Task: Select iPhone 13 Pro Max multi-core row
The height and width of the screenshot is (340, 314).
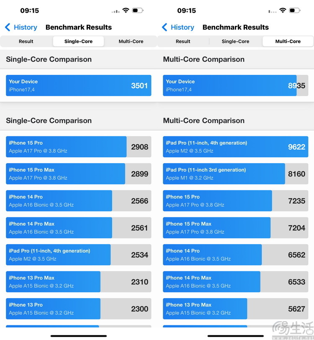Action: pyautogui.click(x=236, y=309)
